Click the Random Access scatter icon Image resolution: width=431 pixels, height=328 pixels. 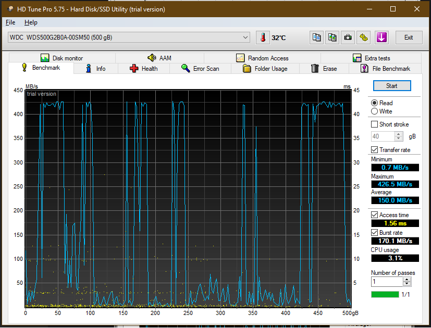tap(240, 58)
